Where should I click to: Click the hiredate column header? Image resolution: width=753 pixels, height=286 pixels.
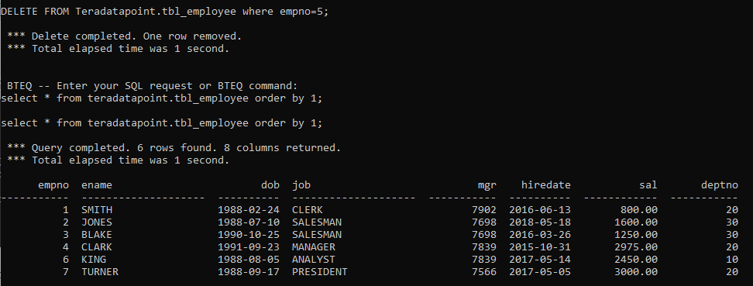[x=545, y=185]
